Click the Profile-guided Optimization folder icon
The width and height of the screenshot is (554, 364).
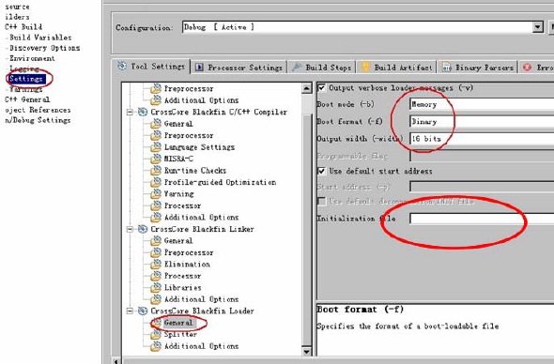click(x=156, y=182)
